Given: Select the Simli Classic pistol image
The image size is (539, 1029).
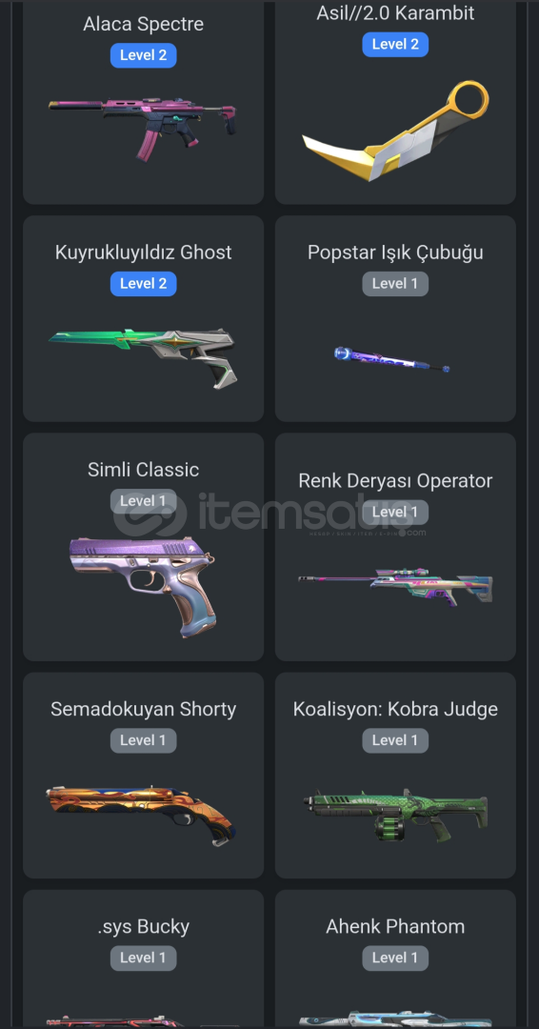Looking at the screenshot, I should pos(143,586).
